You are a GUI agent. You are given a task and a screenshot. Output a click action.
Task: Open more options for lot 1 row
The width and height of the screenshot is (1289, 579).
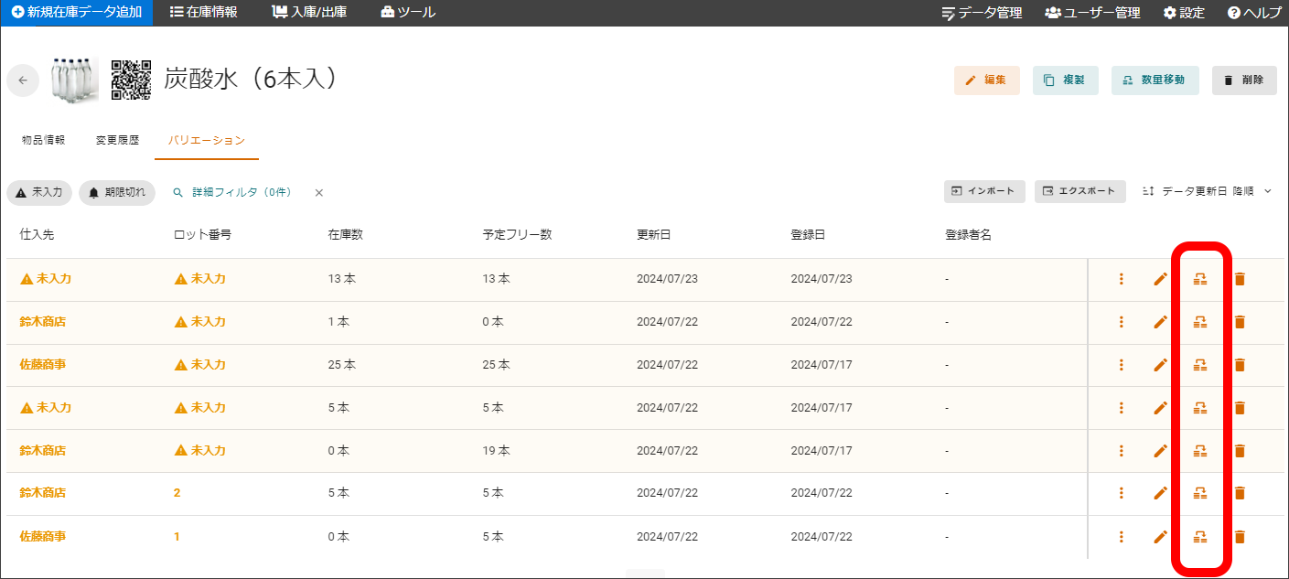[x=1121, y=536]
